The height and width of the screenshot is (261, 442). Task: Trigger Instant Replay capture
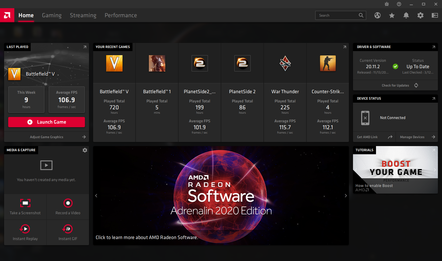[25, 229]
